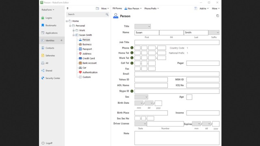
Task: Open the license Expires day dropdown
Action: tap(206, 124)
